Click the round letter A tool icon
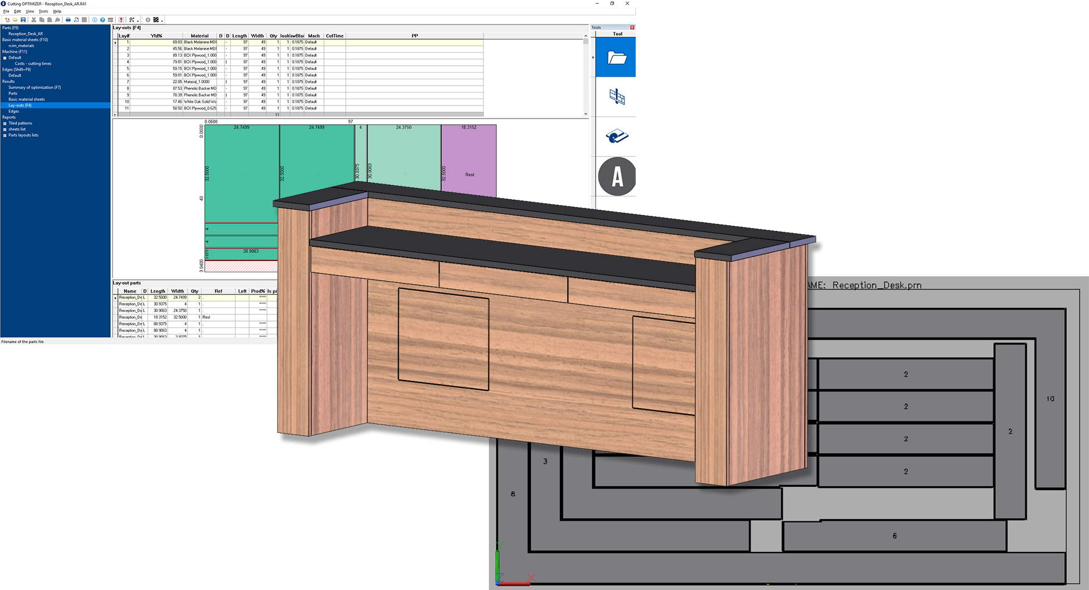The image size is (1089, 590). pos(617,176)
